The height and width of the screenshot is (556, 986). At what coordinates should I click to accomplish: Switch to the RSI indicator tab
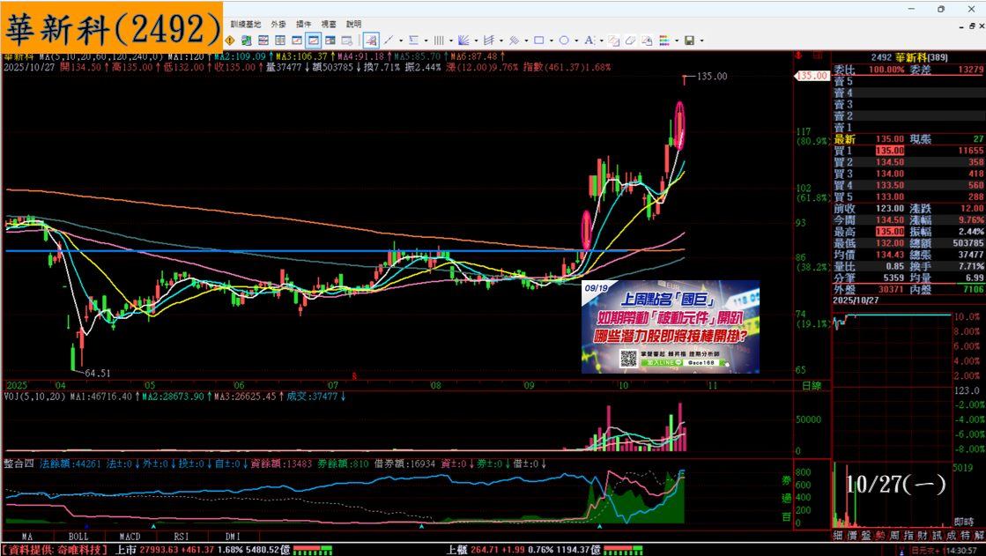tap(182, 537)
